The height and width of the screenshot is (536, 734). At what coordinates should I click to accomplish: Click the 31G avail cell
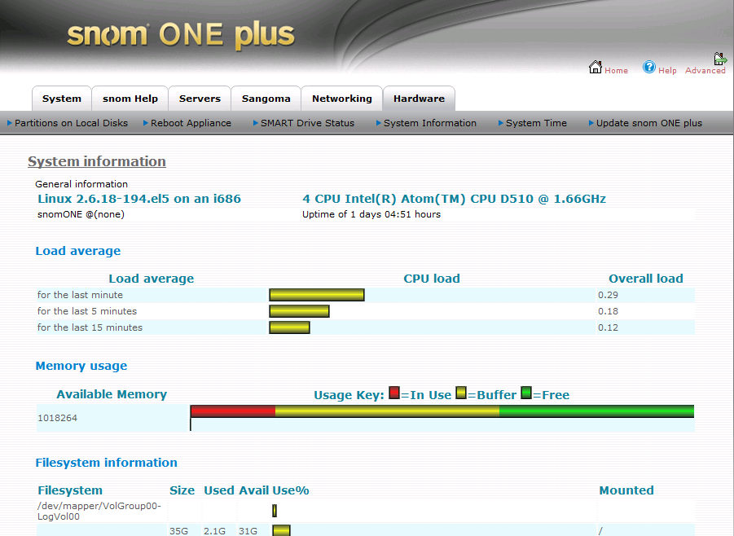point(248,531)
